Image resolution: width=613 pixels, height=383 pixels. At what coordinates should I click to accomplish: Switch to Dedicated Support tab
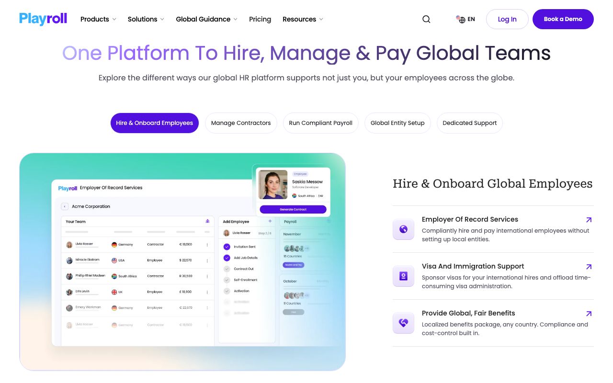point(470,123)
